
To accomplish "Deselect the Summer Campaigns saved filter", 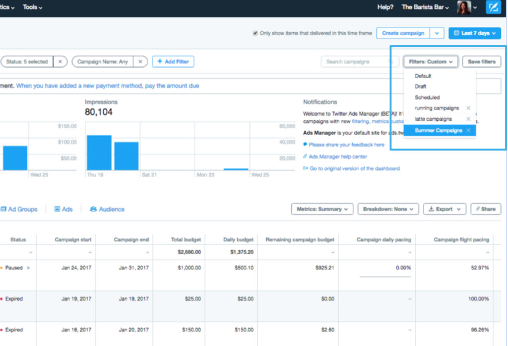I will coord(468,130).
